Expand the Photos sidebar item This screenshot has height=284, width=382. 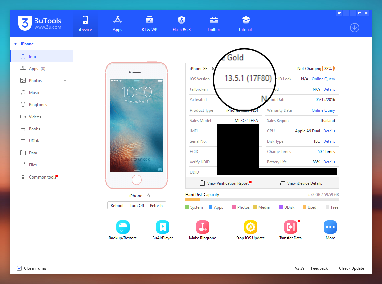click(65, 81)
